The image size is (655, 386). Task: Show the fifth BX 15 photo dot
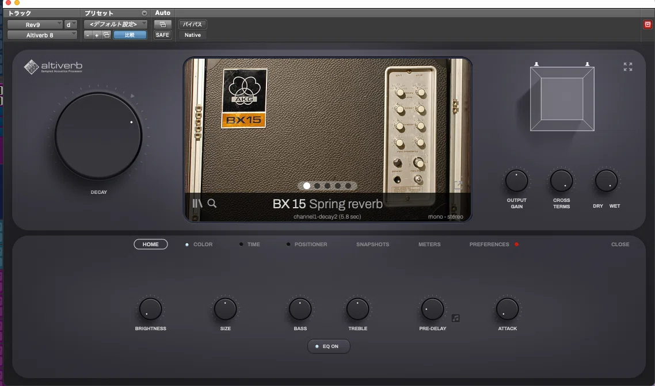(348, 186)
